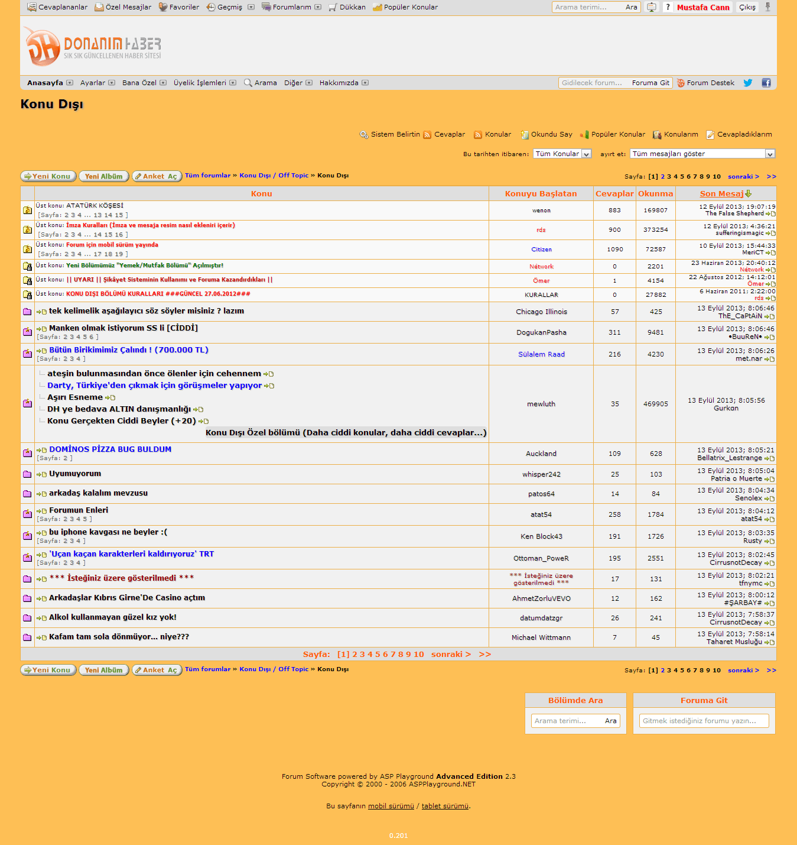Click the Forum Destek icon
Image resolution: width=797 pixels, height=845 pixels.
click(x=681, y=83)
